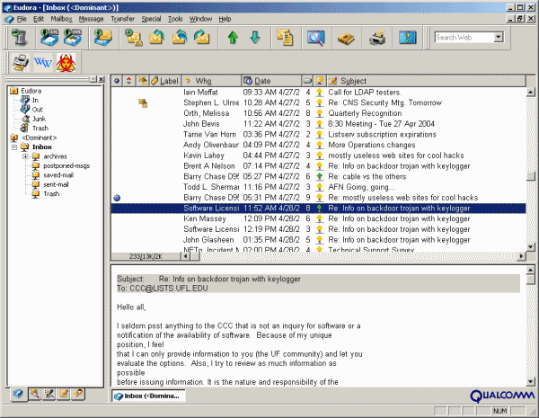The width and height of the screenshot is (539, 418).
Task: Switch to Stationery tab with pen icon
Action: coord(49,394)
